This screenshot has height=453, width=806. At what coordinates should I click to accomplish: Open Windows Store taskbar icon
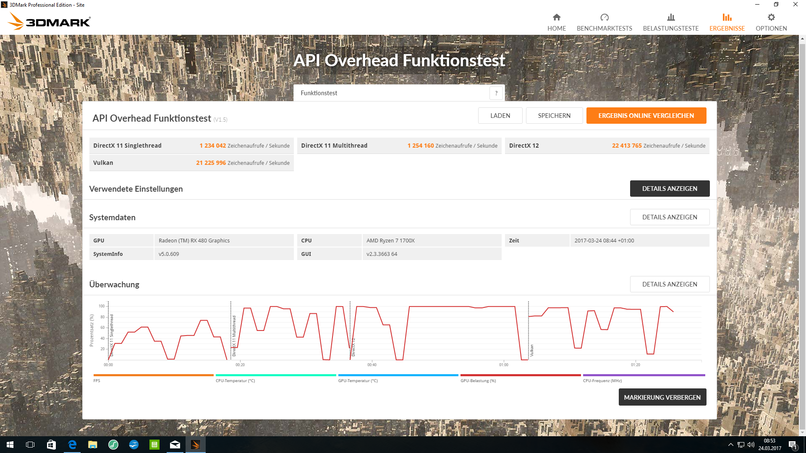51,445
